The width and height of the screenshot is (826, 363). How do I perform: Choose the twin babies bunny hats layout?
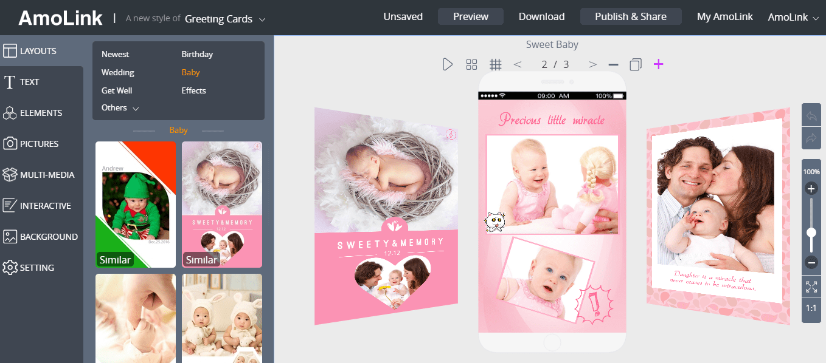[x=222, y=318]
